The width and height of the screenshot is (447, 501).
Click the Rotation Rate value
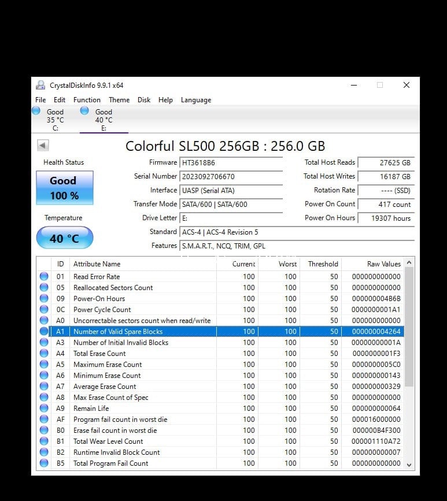[x=386, y=191]
